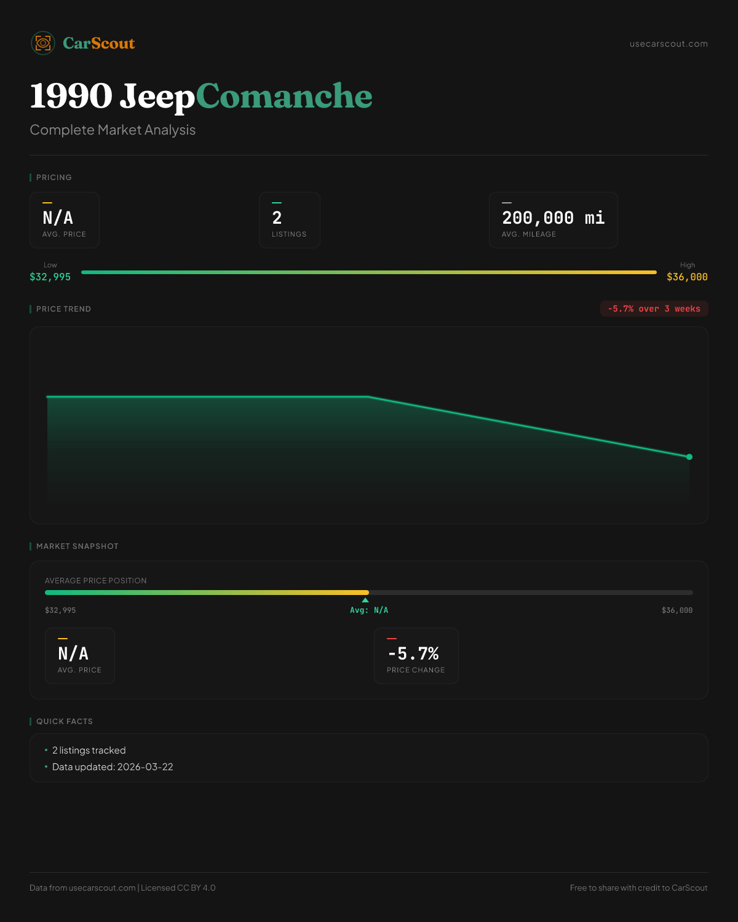738x922 pixels.
Task: Open the usecarscout.com link in header
Action: tap(669, 44)
